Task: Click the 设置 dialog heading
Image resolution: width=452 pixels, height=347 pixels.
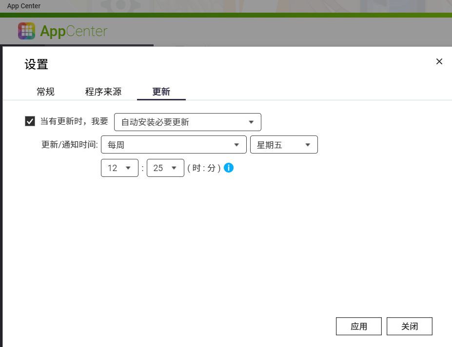Action: point(37,64)
